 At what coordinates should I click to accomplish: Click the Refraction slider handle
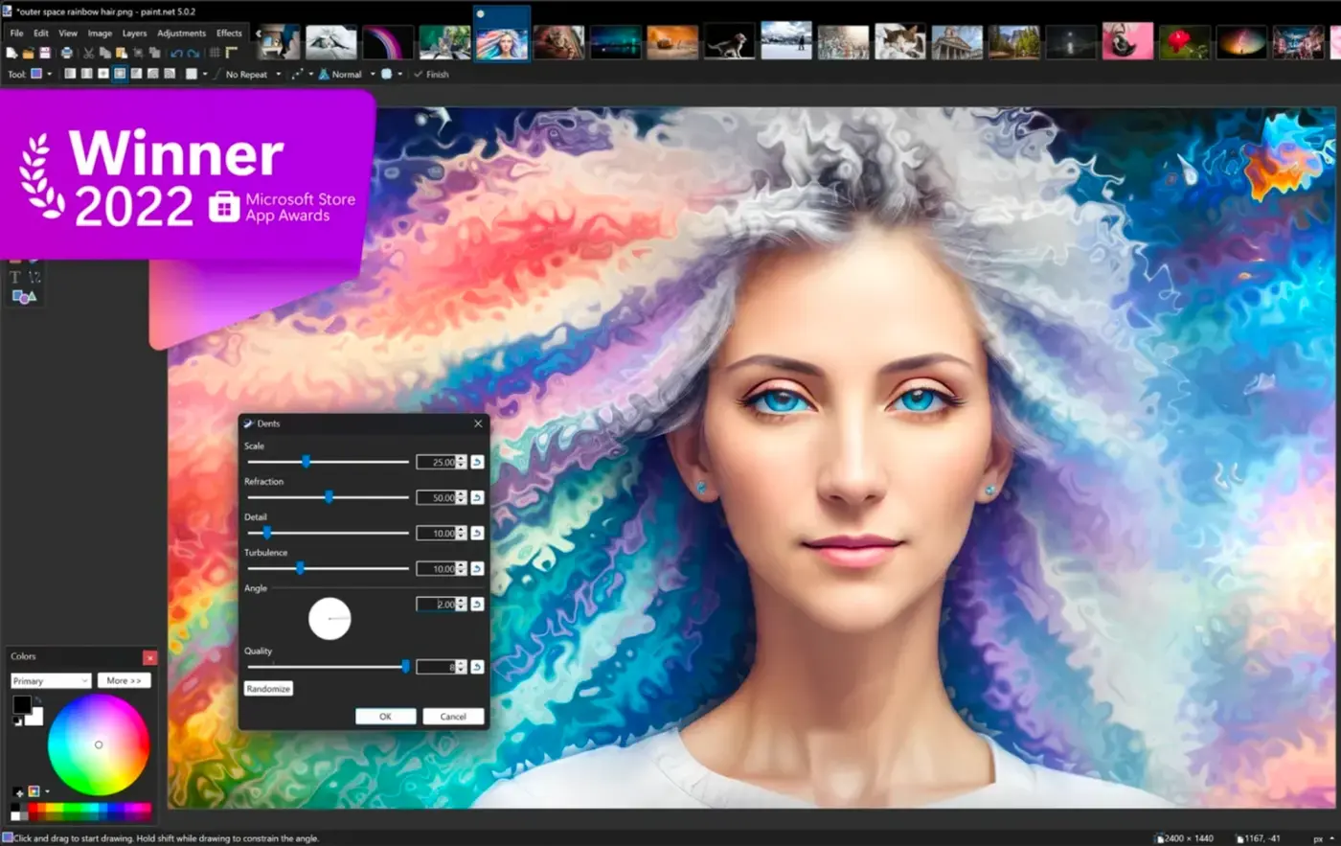329,497
